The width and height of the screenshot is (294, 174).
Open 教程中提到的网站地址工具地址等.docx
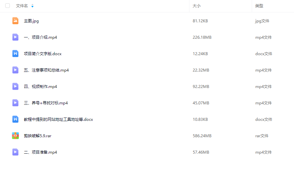tap(58, 119)
